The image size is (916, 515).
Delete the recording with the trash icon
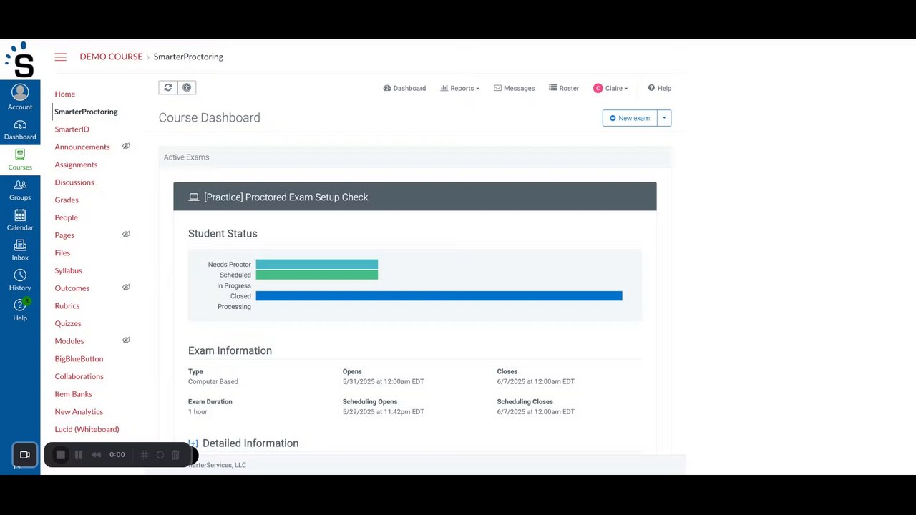pyautogui.click(x=175, y=455)
